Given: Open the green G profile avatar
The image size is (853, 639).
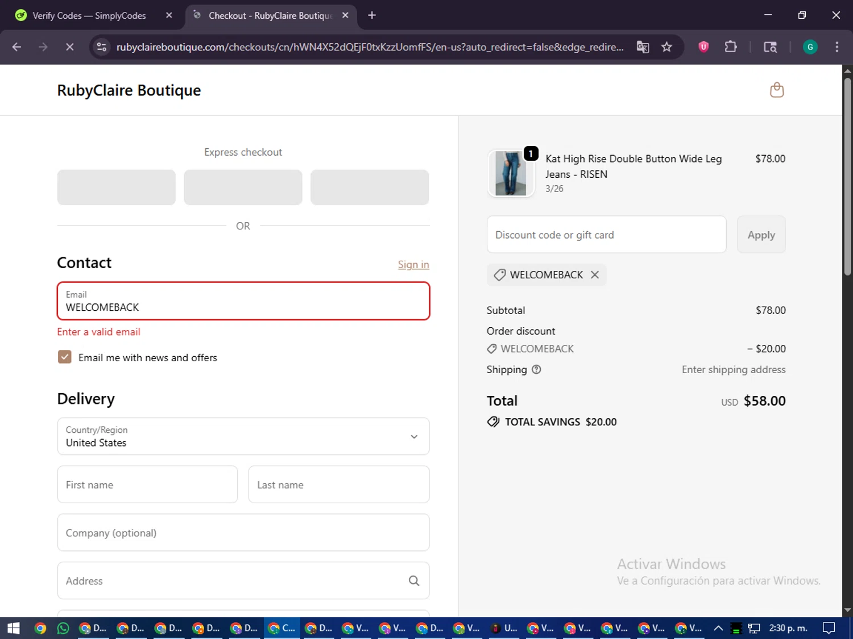Looking at the screenshot, I should tap(810, 47).
